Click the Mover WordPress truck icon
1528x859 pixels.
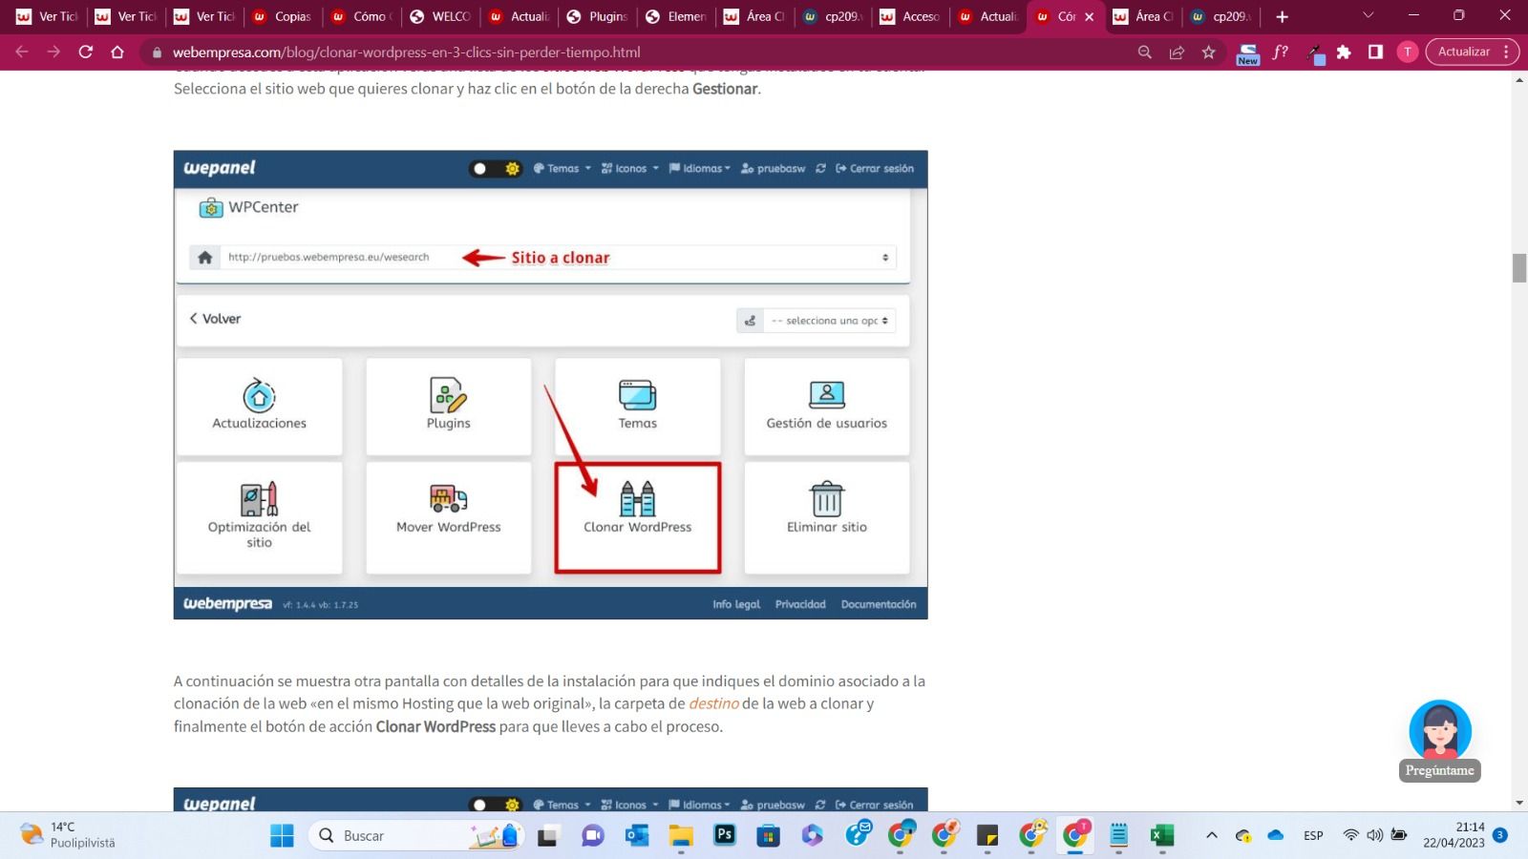click(448, 498)
